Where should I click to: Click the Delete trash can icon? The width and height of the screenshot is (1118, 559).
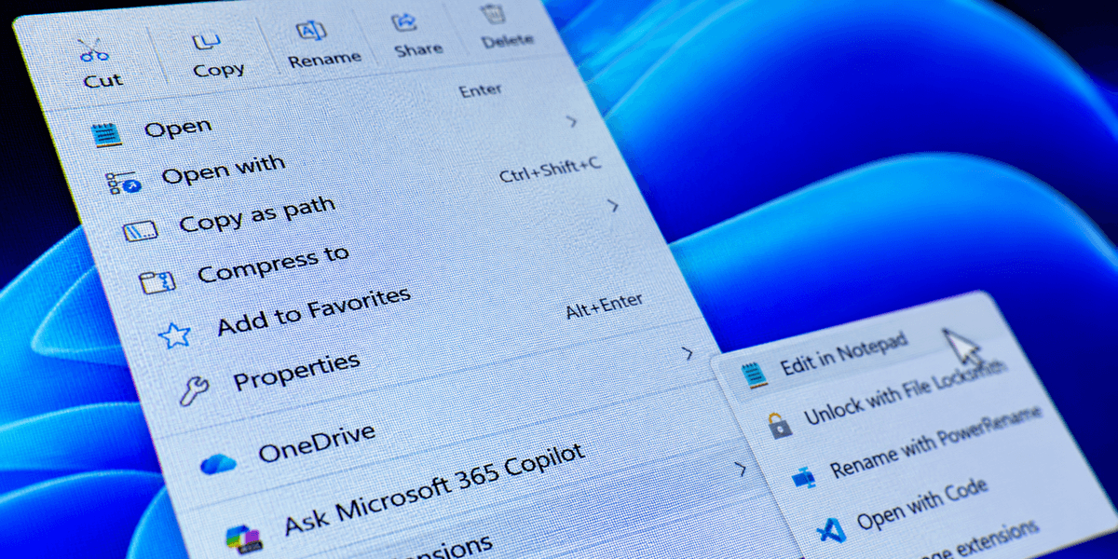pyautogui.click(x=493, y=13)
